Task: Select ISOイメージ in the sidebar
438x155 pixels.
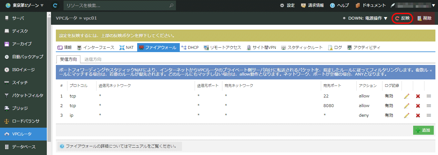Action: (x=23, y=70)
